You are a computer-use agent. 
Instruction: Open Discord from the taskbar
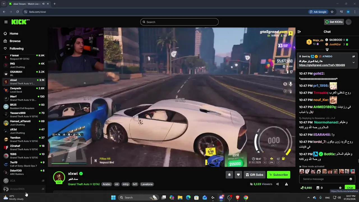pos(221,198)
